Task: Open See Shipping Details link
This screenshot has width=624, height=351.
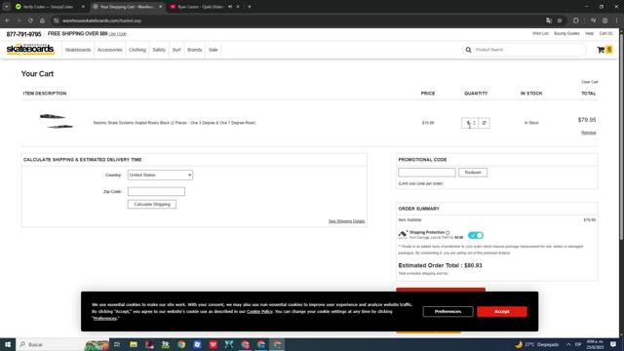Action: pos(347,221)
